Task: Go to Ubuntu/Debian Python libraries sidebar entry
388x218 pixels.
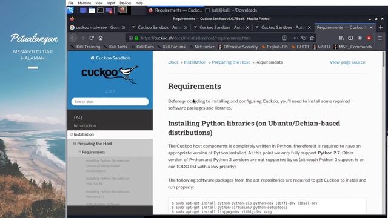Action: tap(108, 165)
